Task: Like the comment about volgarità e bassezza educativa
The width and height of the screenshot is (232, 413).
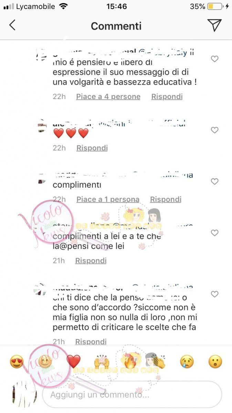Action: coord(215,59)
